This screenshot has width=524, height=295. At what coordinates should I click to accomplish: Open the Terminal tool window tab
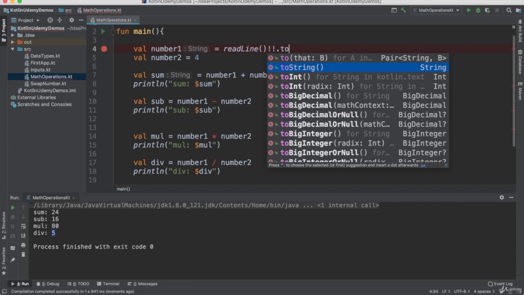point(108,284)
